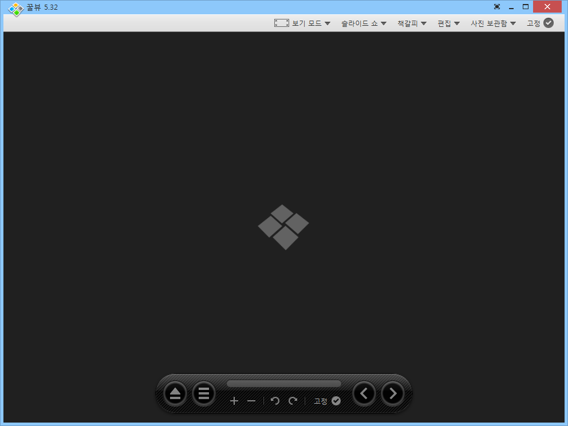Click the 꿀뷰 app logo in title bar

[x=16, y=9]
